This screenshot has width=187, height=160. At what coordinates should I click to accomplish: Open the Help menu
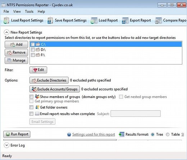(41, 12)
